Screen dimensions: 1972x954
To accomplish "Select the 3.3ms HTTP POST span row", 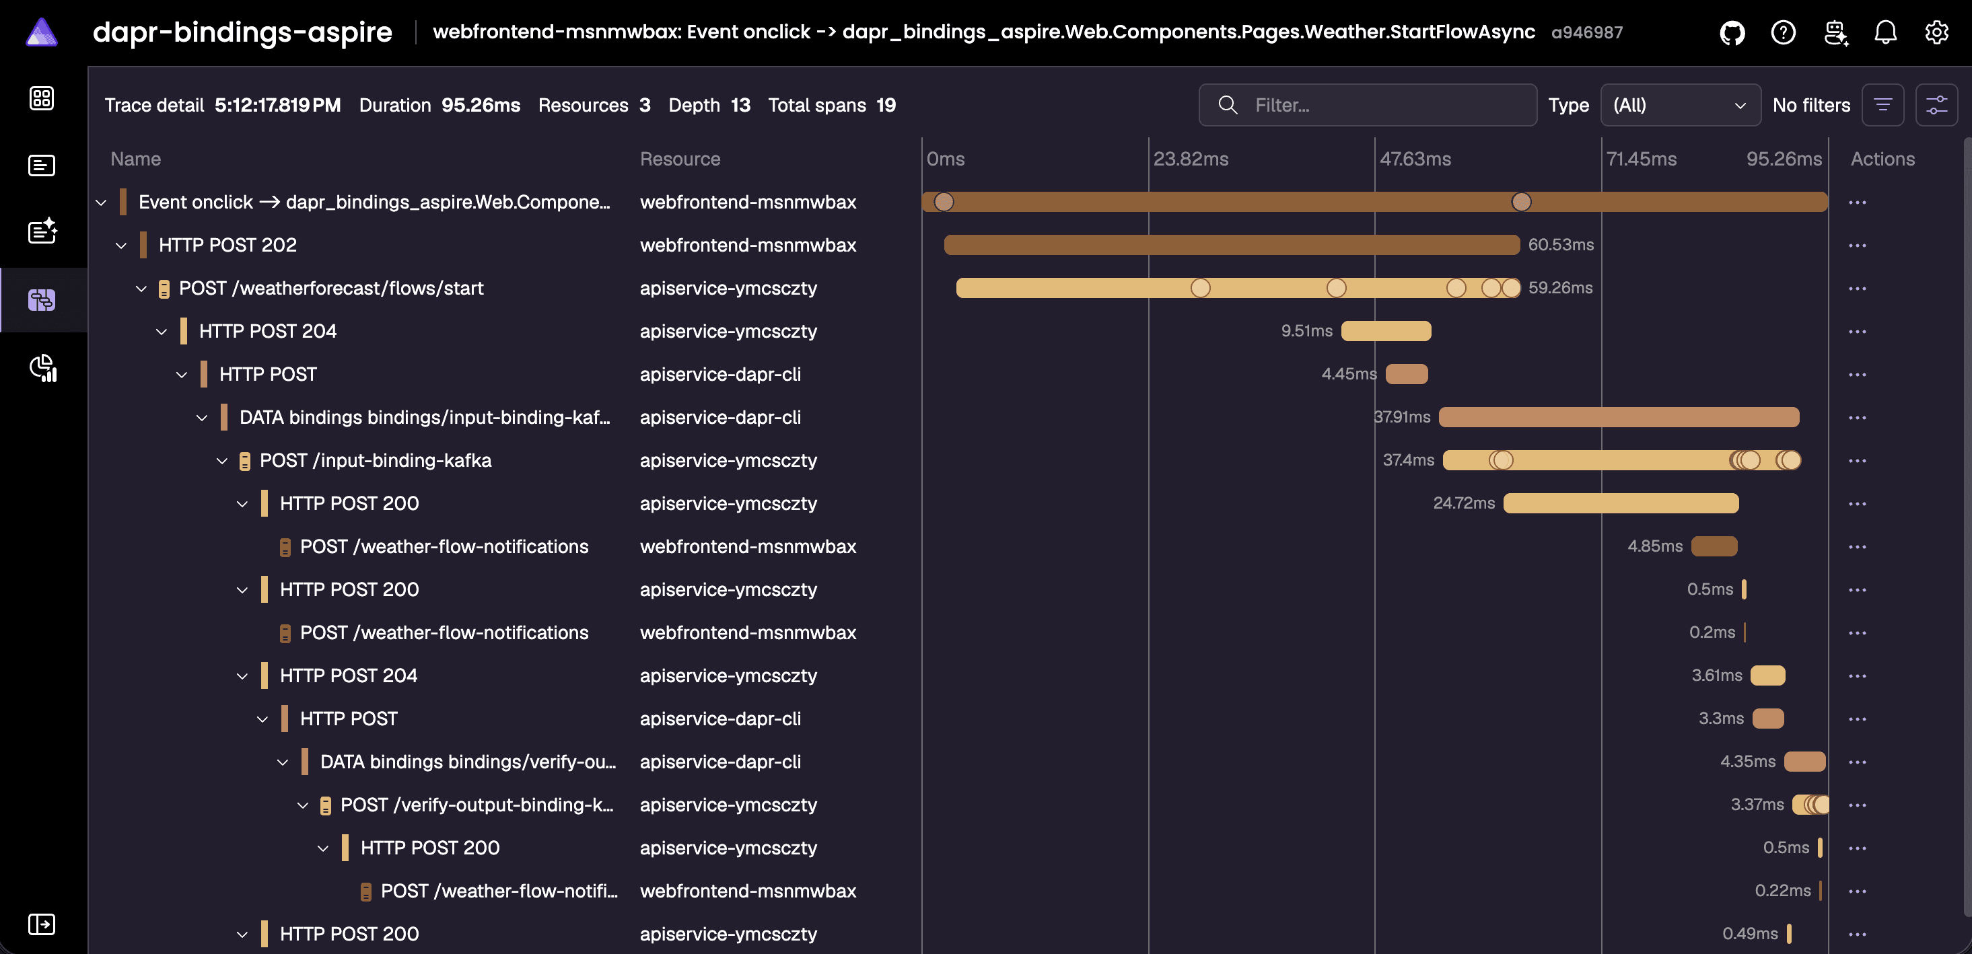I will point(963,719).
